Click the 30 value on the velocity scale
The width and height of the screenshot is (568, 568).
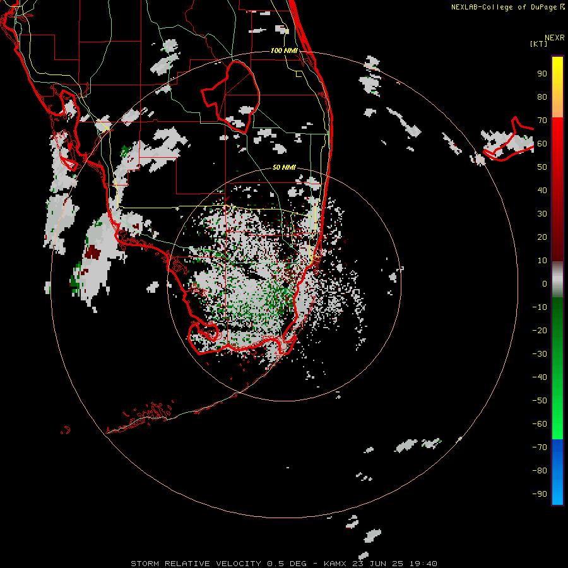tap(542, 214)
